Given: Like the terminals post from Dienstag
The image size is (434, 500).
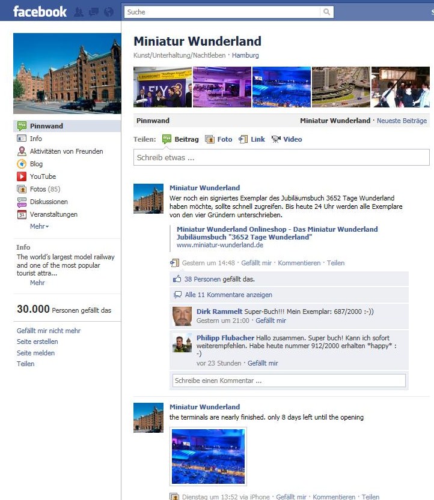Looking at the screenshot, I should click(291, 497).
